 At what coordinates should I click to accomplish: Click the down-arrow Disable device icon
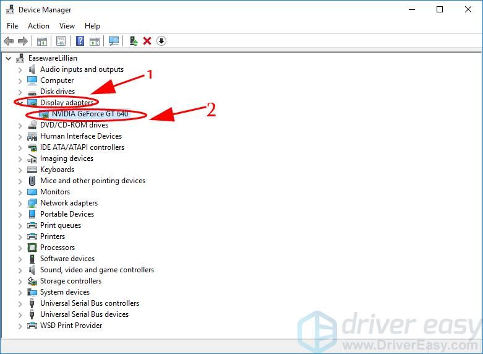[x=161, y=41]
